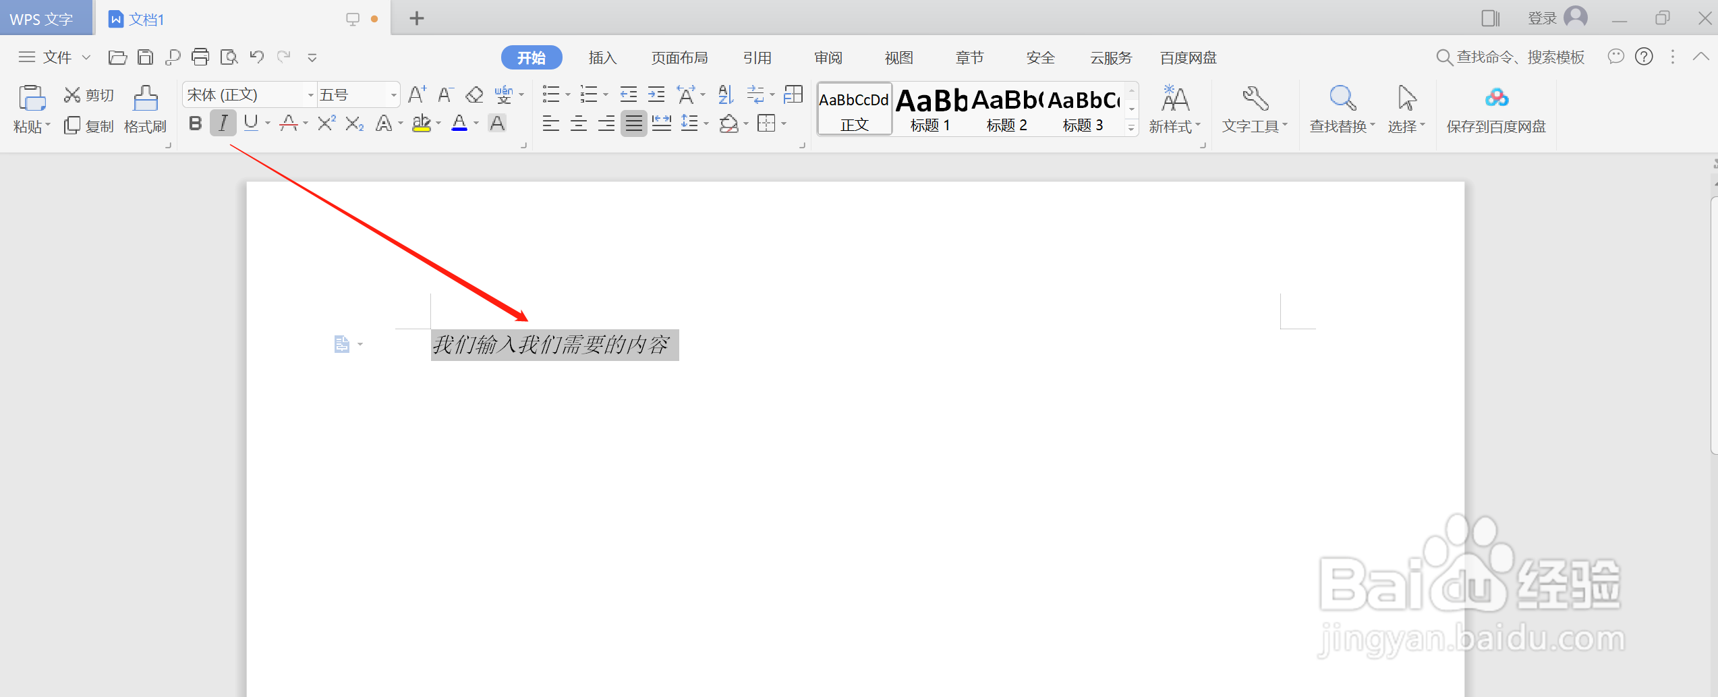This screenshot has width=1718, height=697.
Task: Switch to the 插入 tab
Action: coord(602,57)
